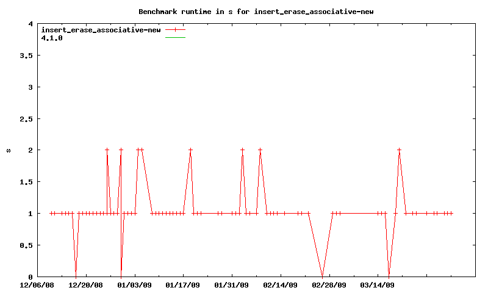Click the '2.5' y-axis tick label
This screenshot has height=293, width=488.
[x=27, y=118]
